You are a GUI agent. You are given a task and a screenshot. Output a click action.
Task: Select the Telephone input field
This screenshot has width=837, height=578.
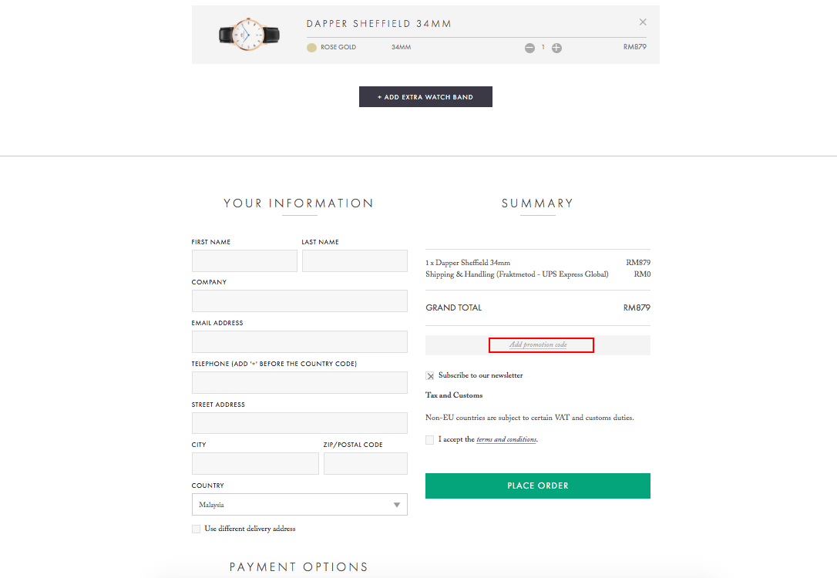coord(300,383)
